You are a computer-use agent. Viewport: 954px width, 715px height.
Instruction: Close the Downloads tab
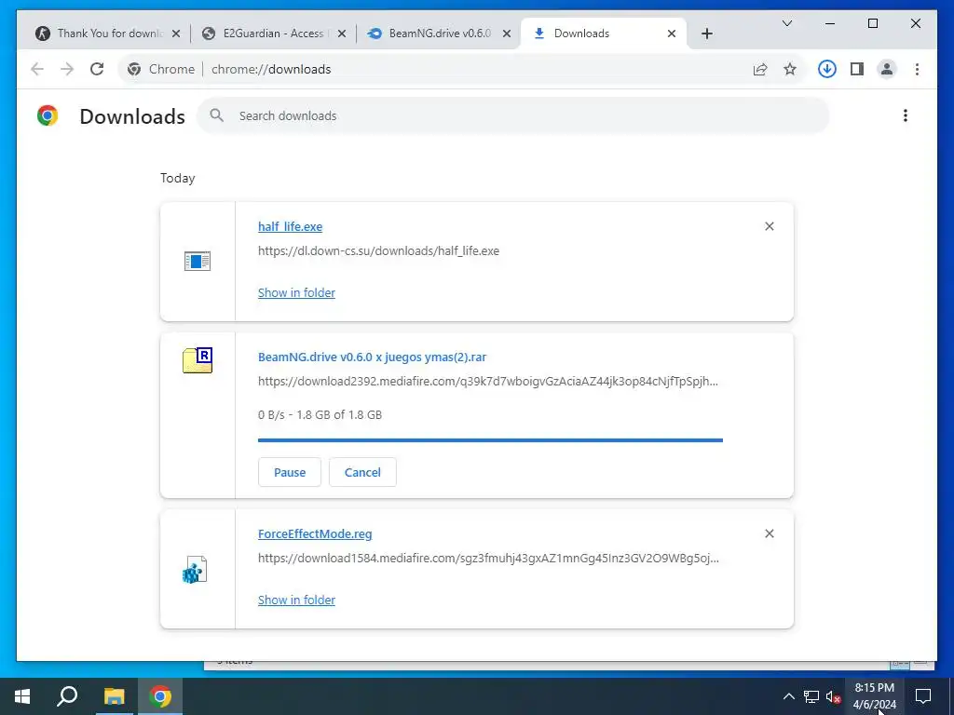point(672,34)
